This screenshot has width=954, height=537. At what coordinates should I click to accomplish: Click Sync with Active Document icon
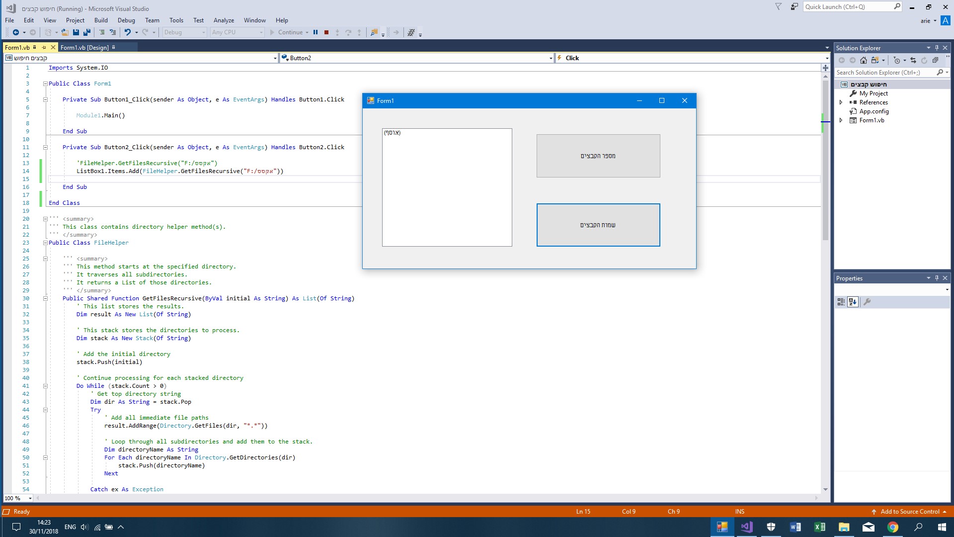click(x=913, y=60)
